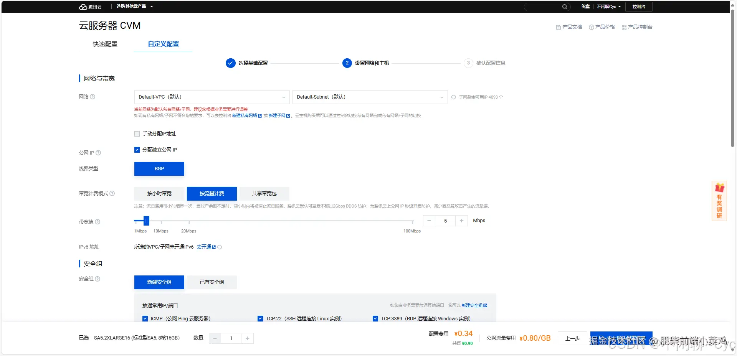Open the 新建子网 link

pos(279,116)
